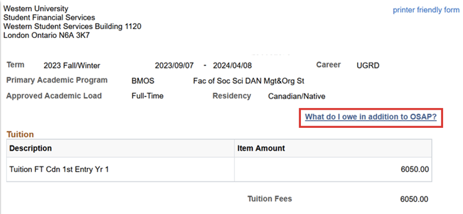
Task: Click the Full-Time academic load value
Action: (147, 96)
